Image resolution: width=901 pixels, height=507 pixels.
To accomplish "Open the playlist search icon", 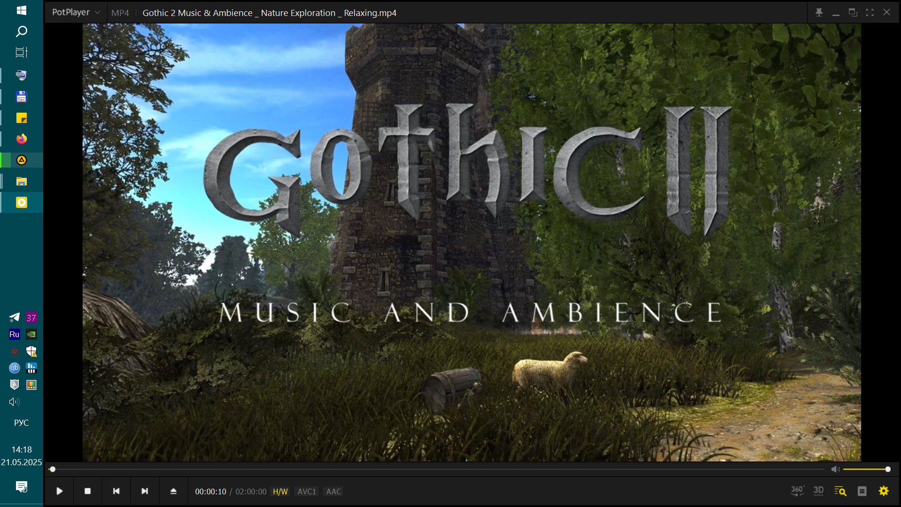I will click(840, 491).
